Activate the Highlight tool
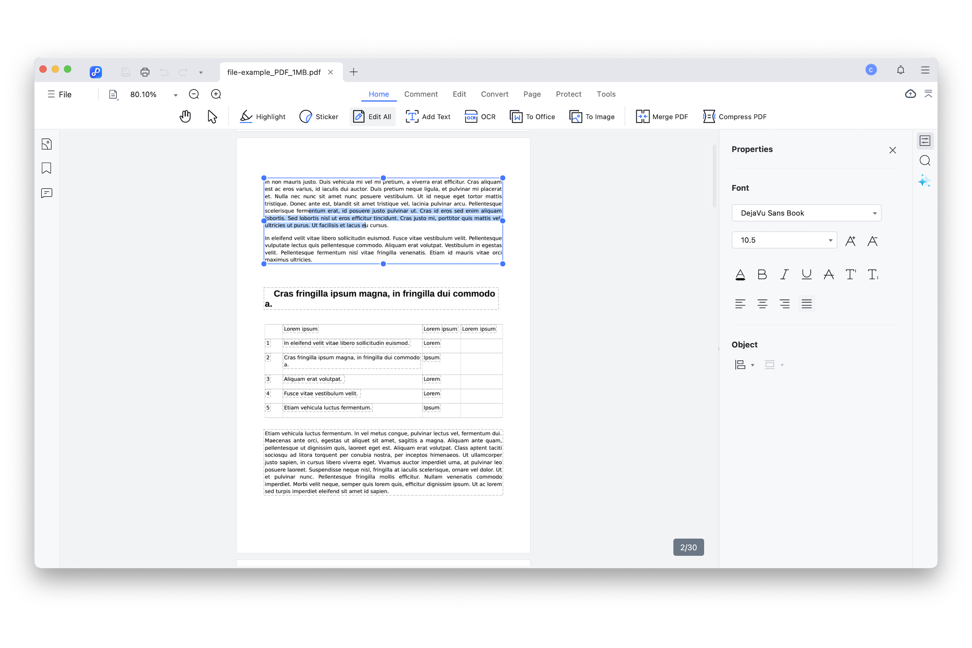The height and width of the screenshot is (648, 972). [262, 117]
